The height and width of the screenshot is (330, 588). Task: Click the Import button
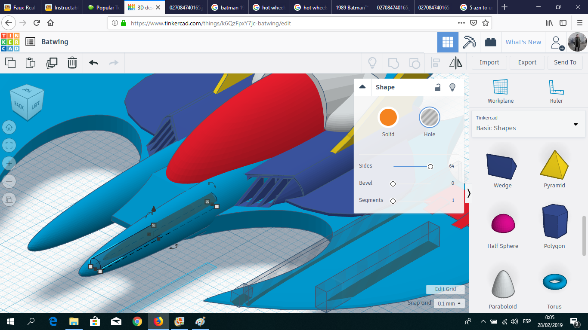489,62
